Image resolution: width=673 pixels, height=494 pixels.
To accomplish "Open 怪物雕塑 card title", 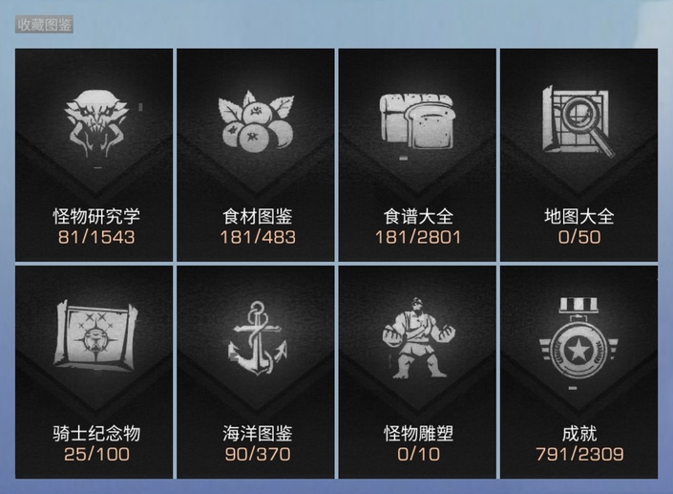I will [x=418, y=434].
